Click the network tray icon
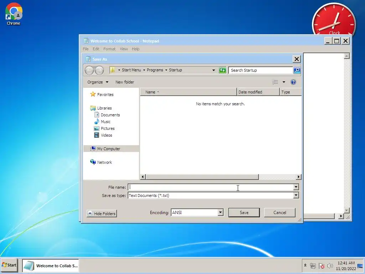The width and height of the screenshot is (365, 274). click(313, 265)
